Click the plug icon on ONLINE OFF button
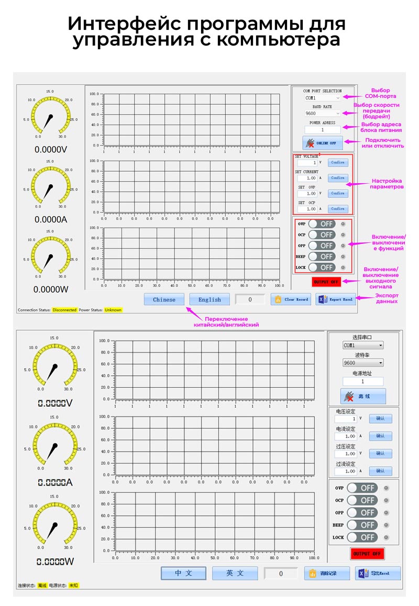Screen dimensions: 419x606 310,143
